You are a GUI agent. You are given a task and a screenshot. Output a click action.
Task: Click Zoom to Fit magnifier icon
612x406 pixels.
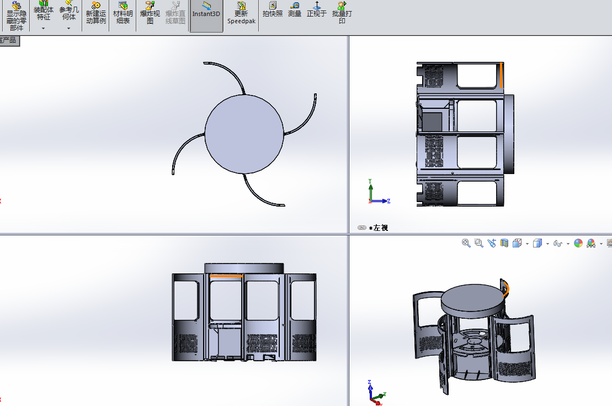pos(466,243)
